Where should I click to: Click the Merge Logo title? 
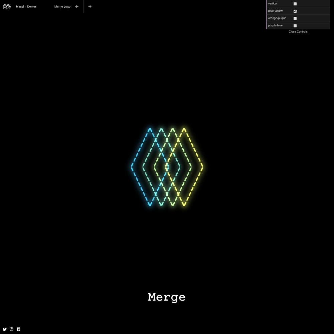click(62, 7)
